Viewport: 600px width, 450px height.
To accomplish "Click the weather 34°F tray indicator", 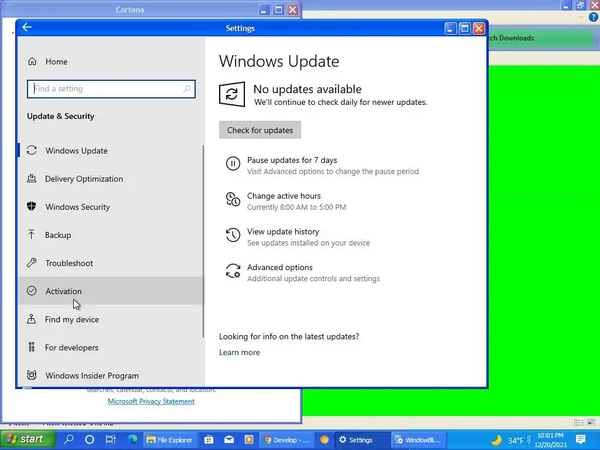I will coord(510,440).
